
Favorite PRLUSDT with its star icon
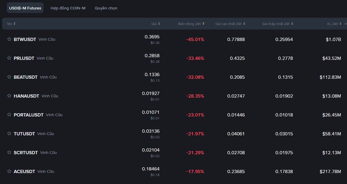9,58
